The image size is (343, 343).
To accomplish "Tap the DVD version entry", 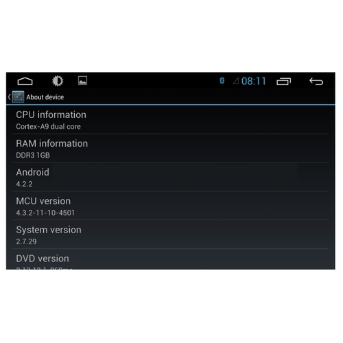I will (x=171, y=259).
